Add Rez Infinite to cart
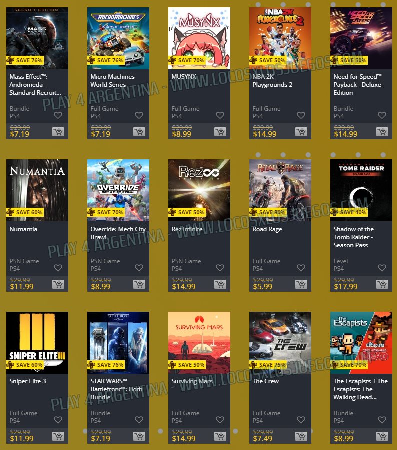The image size is (397, 450). click(220, 284)
